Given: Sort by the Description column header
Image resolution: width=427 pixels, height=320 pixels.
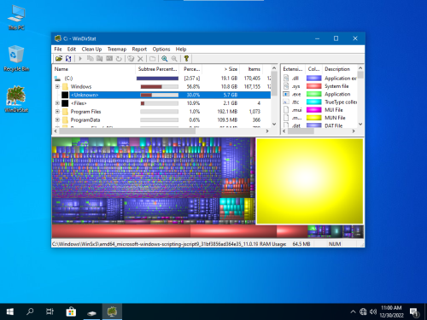Looking at the screenshot, I should click(340, 69).
